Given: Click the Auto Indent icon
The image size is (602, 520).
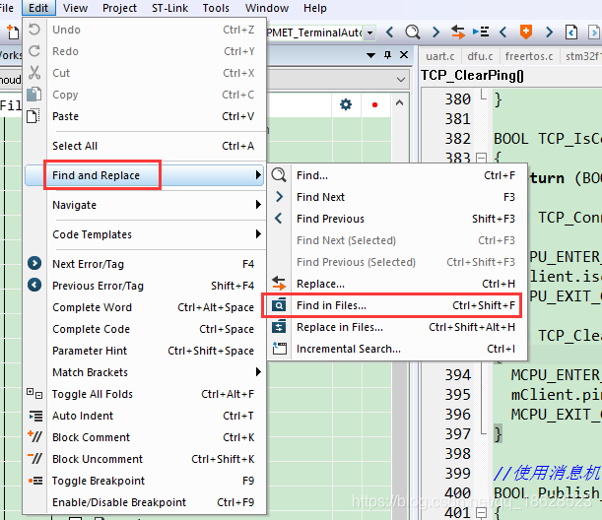Looking at the screenshot, I should (x=35, y=416).
